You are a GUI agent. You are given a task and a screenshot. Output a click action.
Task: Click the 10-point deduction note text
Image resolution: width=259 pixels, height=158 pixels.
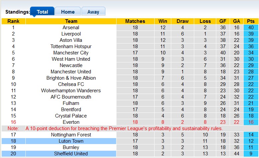tap(124, 128)
